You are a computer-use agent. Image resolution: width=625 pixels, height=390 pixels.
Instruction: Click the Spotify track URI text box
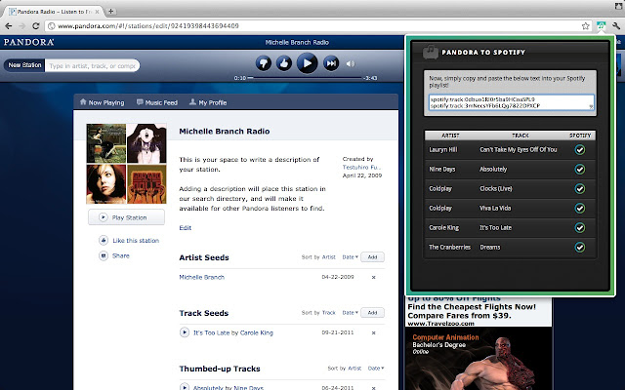512,102
